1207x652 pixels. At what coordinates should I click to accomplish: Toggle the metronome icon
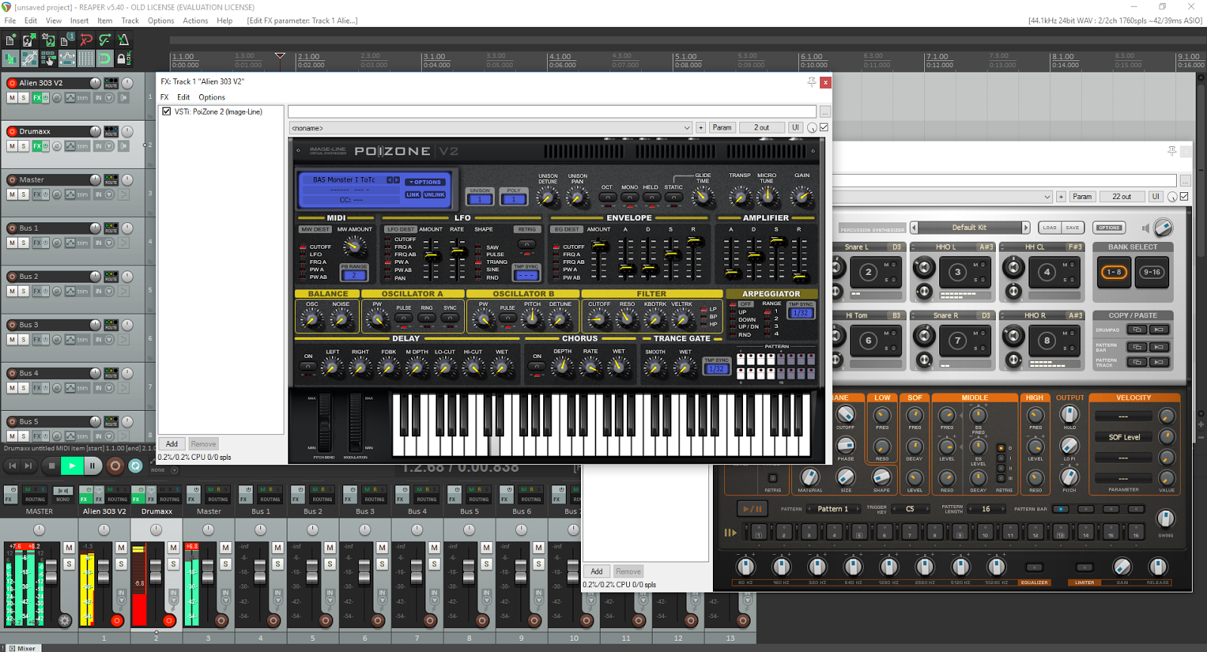(x=124, y=40)
